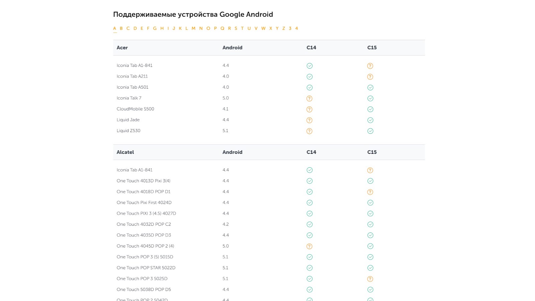Jump to letter L in alphabet index
The image size is (535, 301).
click(187, 28)
